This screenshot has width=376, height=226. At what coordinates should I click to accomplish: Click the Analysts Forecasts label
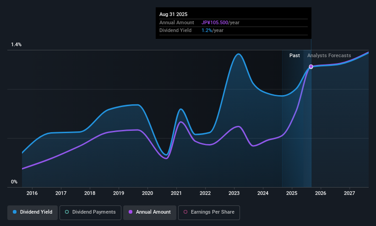(329, 56)
